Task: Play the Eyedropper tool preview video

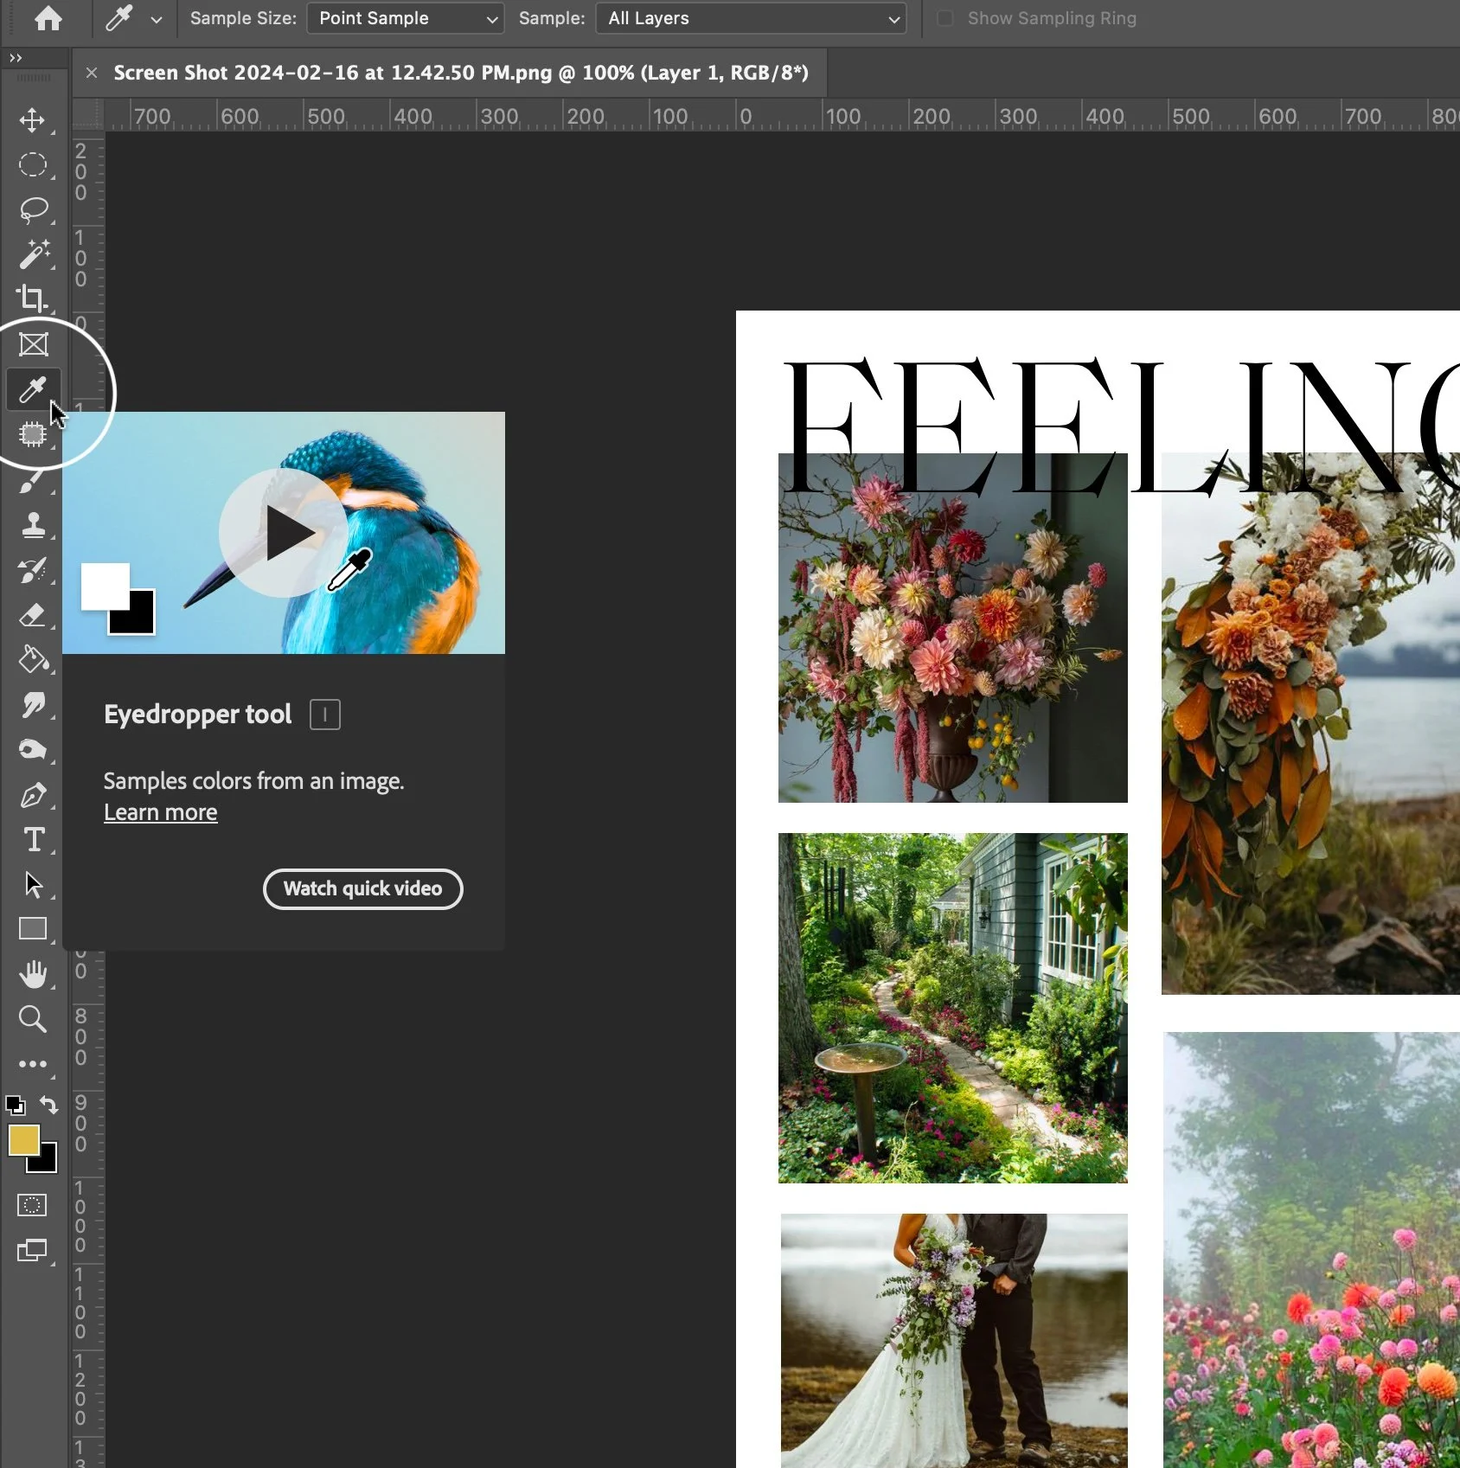Action: (284, 533)
